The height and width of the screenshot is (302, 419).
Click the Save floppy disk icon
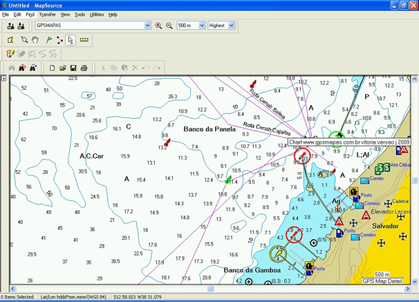[73, 68]
